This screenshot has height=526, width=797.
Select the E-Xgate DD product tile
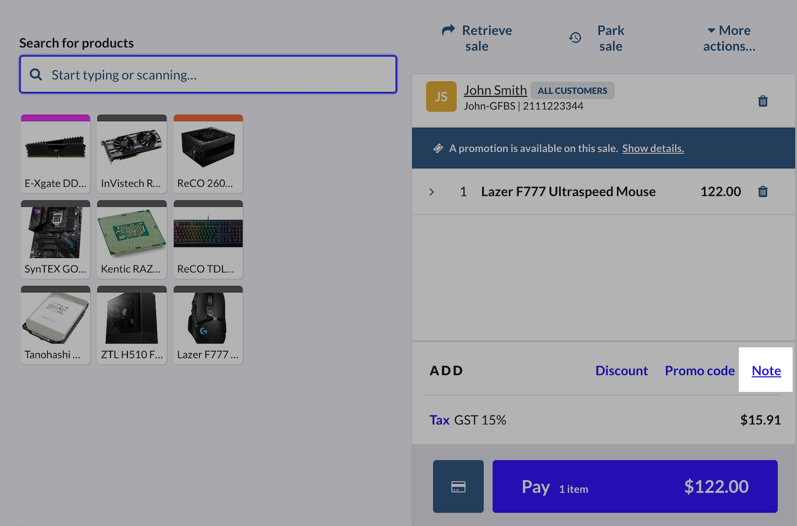pyautogui.click(x=56, y=154)
